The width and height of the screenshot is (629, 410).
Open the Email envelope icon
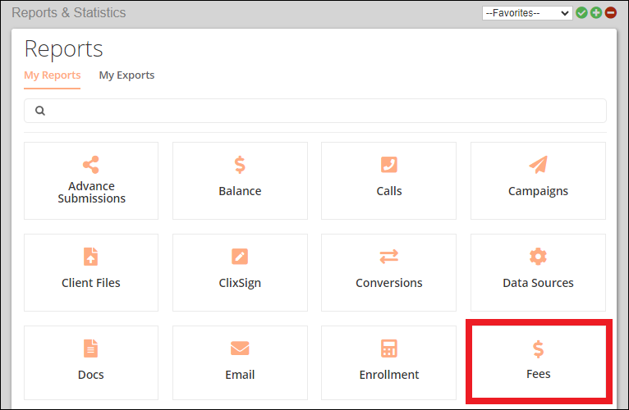click(x=240, y=348)
